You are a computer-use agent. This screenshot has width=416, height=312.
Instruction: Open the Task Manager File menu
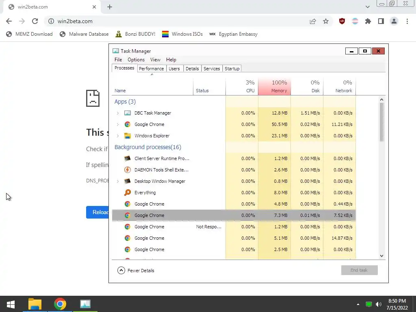coord(118,60)
